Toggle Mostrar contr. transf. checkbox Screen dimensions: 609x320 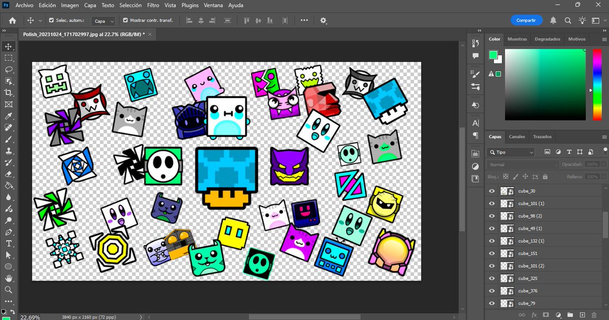coord(125,20)
